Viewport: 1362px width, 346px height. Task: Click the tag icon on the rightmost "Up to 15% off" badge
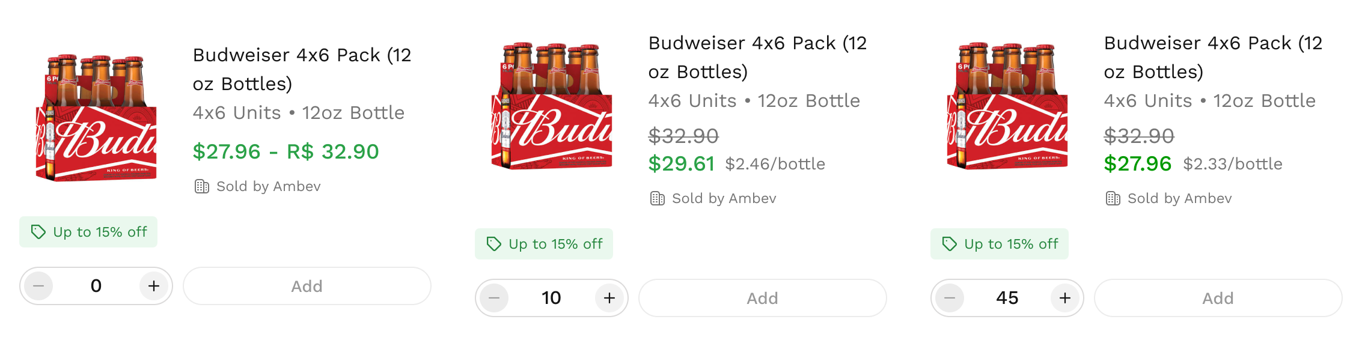coord(950,244)
